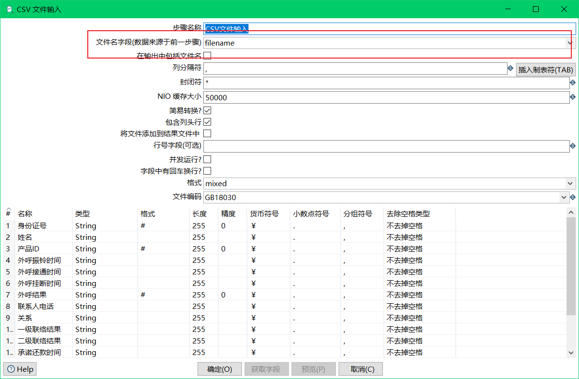Viewport: 579px width, 379px height.
Task: Open the 格式 mixed dropdown
Action: point(570,183)
